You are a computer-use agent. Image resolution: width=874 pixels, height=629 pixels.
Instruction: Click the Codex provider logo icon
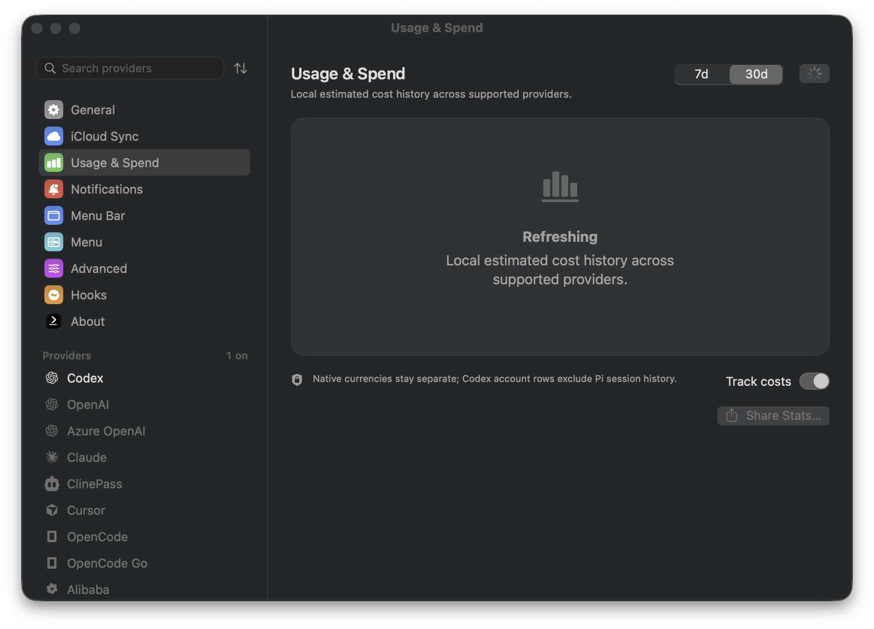52,378
